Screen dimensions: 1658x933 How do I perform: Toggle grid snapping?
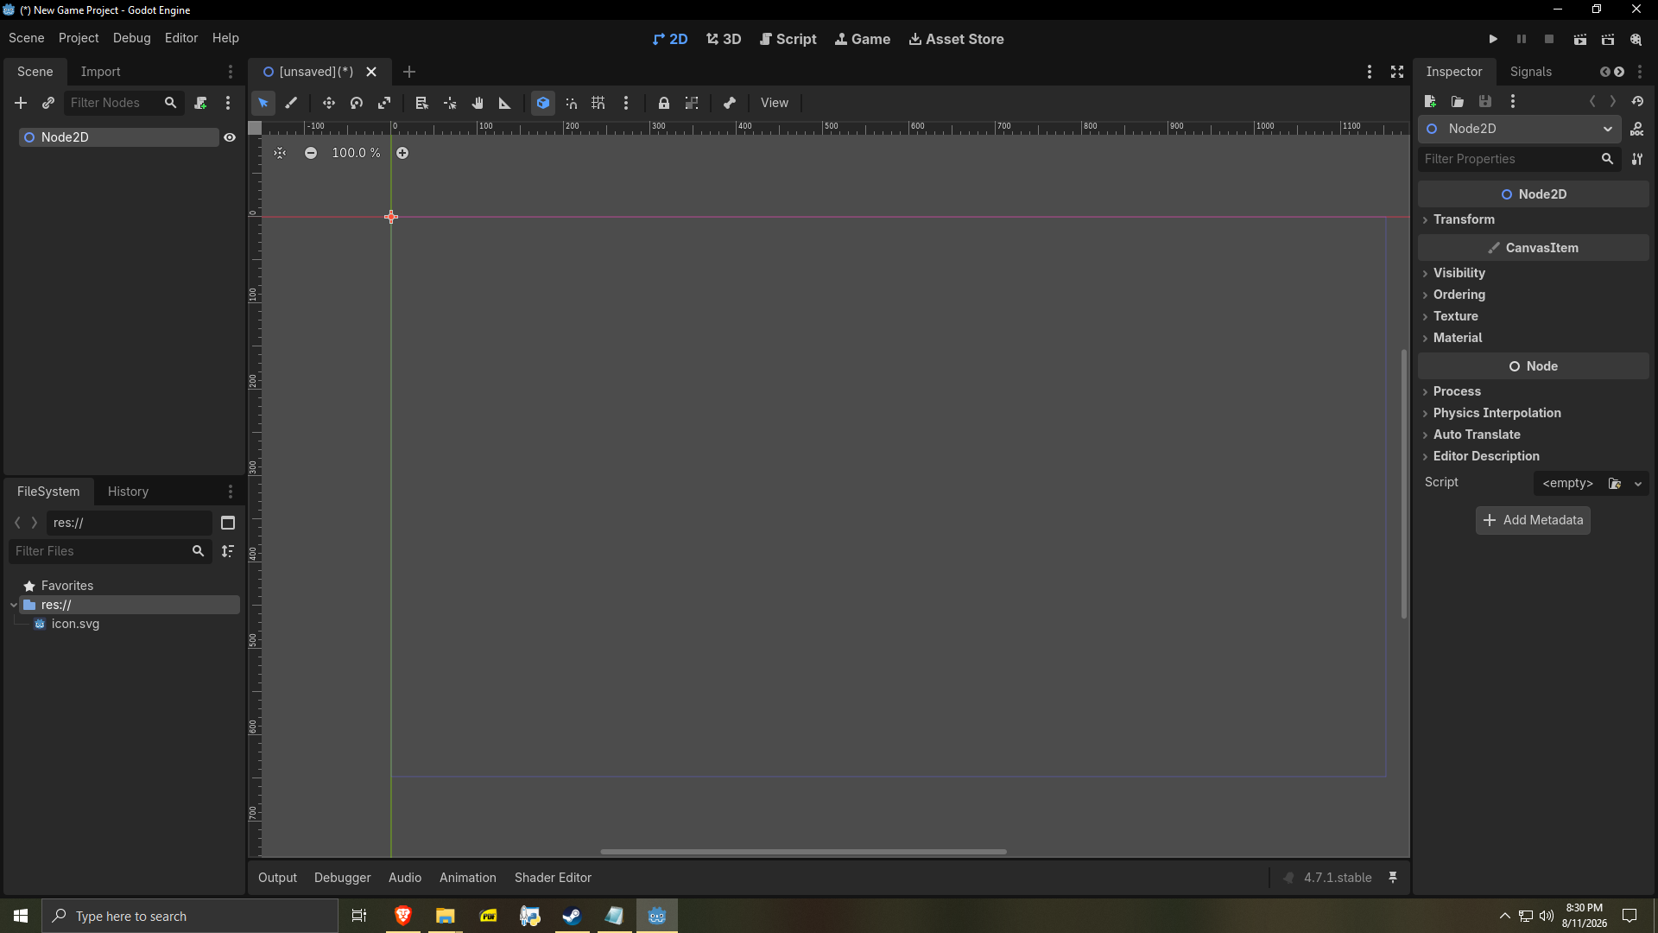click(x=598, y=103)
